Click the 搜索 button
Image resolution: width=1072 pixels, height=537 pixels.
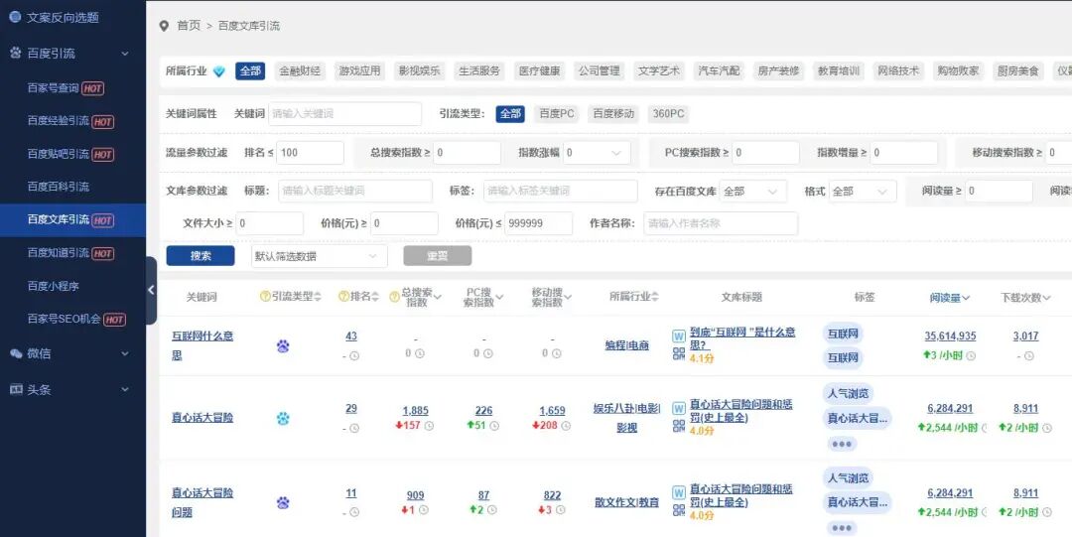click(x=201, y=256)
